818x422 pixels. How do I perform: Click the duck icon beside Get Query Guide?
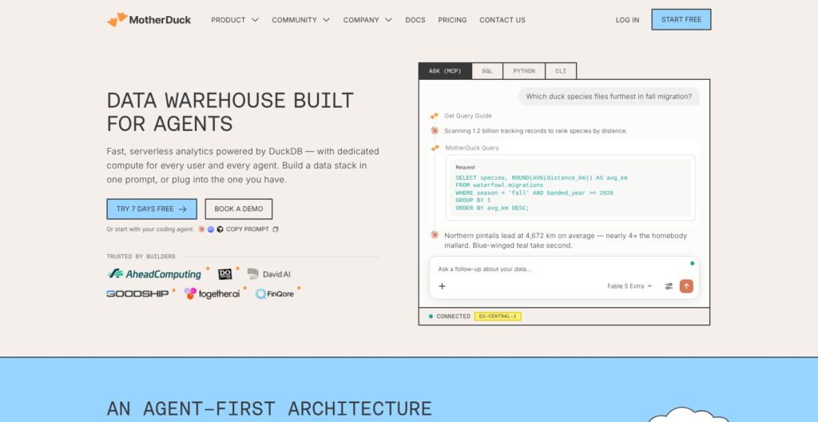point(434,116)
